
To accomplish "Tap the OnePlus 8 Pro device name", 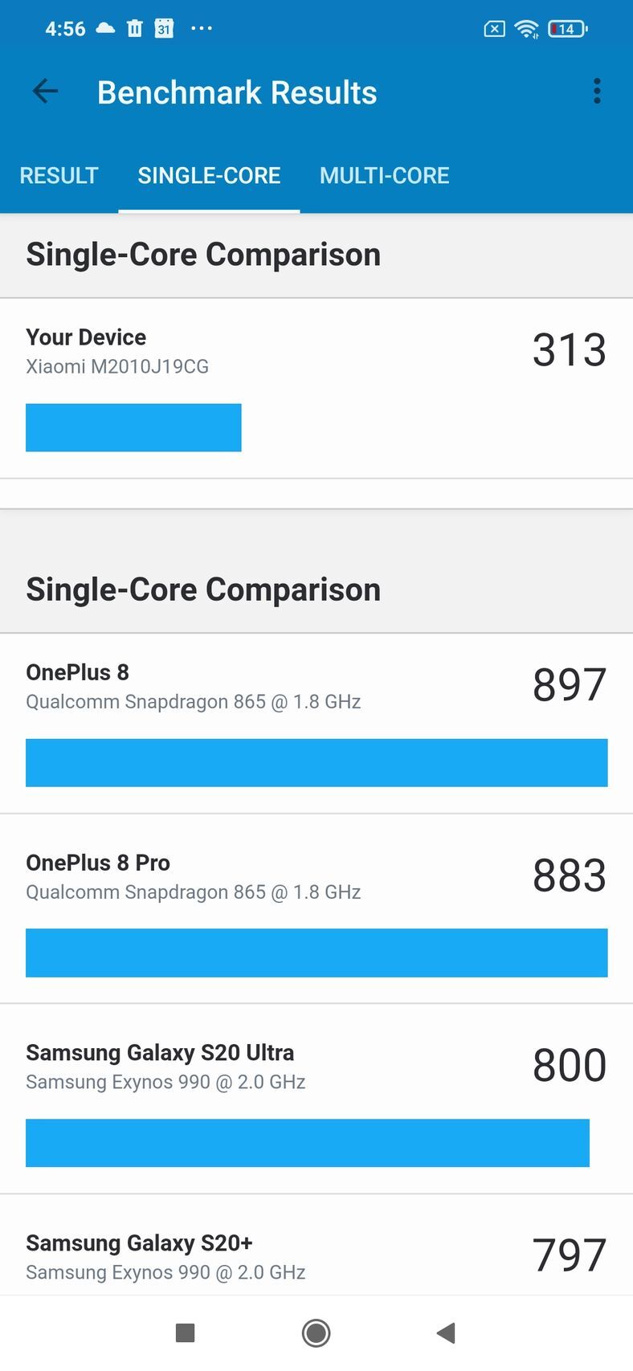I will 98,863.
